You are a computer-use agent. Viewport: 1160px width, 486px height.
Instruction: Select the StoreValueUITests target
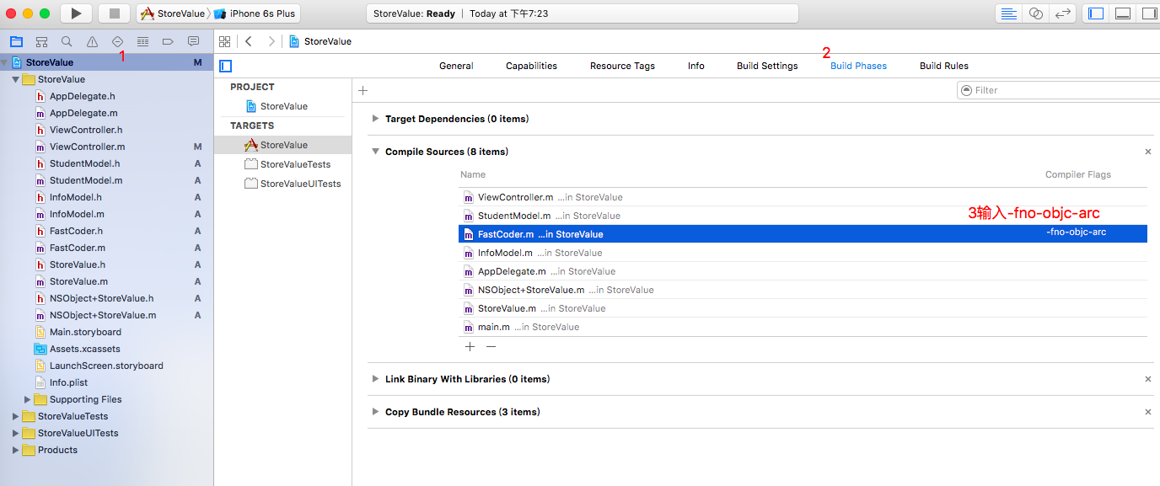[293, 184]
